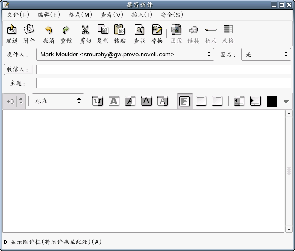
Task: Open the 查看(V) menu
Action: pos(112,15)
